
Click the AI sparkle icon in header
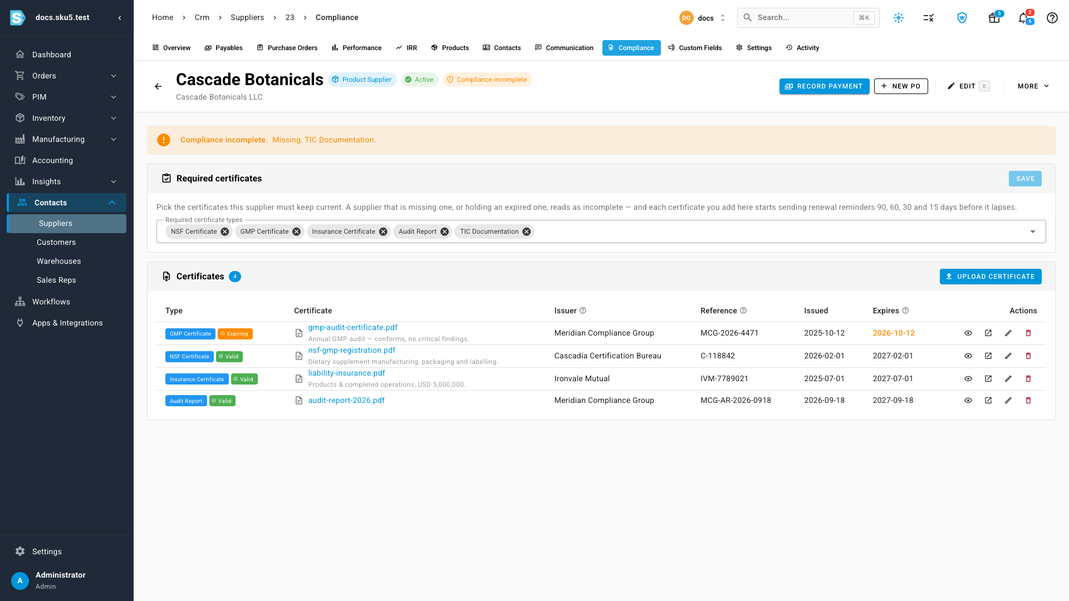coord(899,18)
